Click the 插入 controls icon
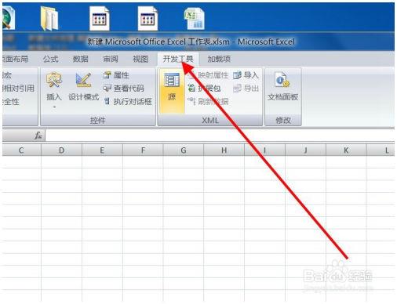Image resolution: width=397 pixels, height=304 pixels. [x=54, y=80]
